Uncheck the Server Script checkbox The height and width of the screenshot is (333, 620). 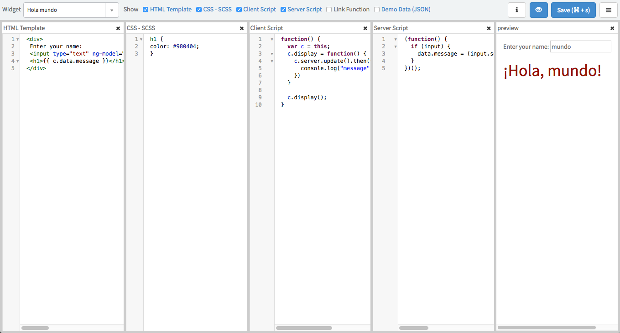click(x=283, y=10)
